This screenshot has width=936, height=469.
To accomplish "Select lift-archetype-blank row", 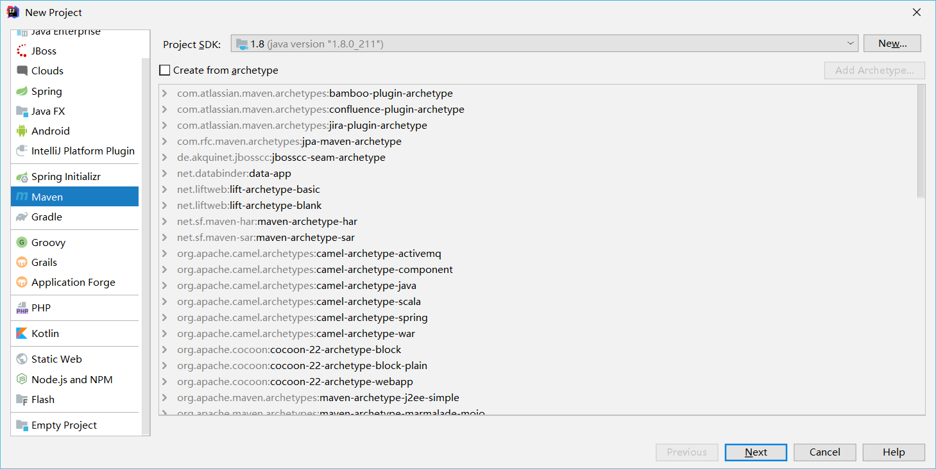I will coord(538,206).
